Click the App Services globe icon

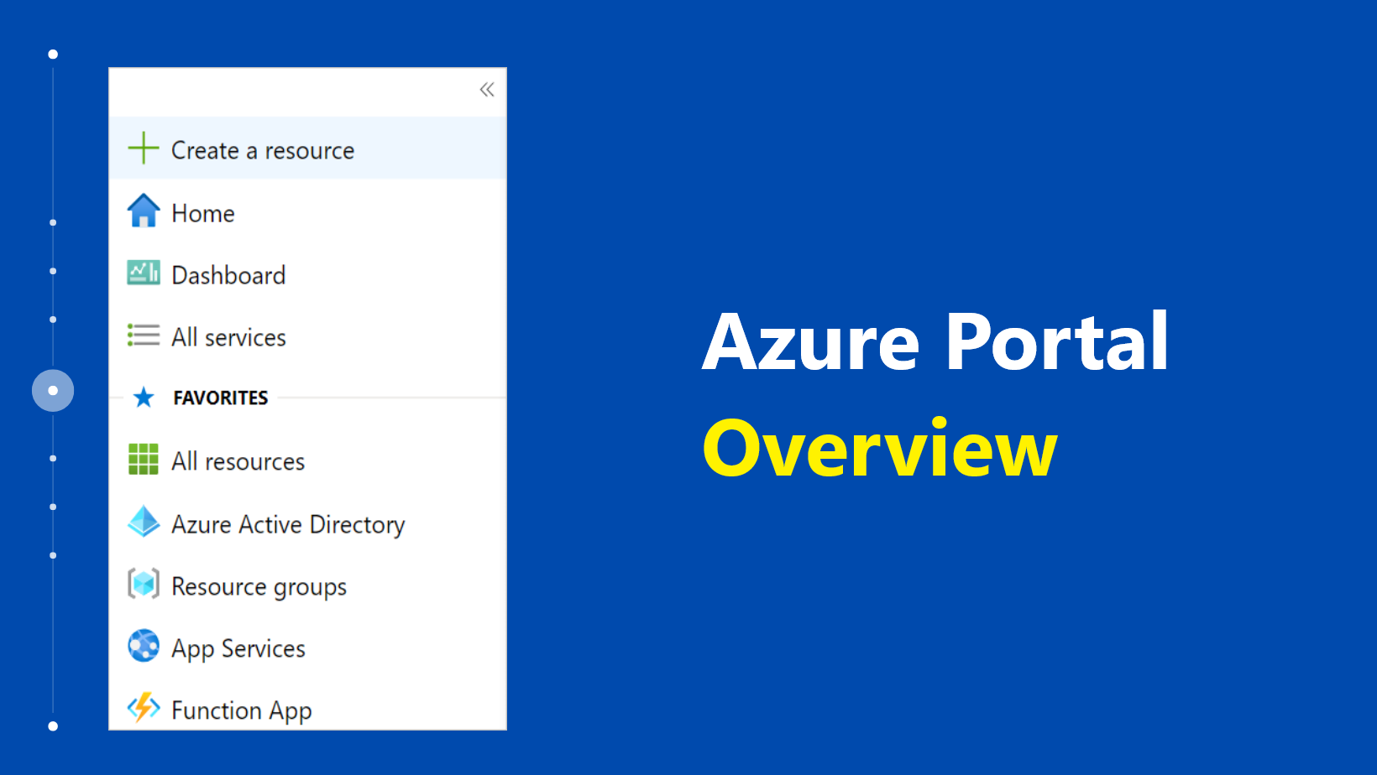pos(144,646)
